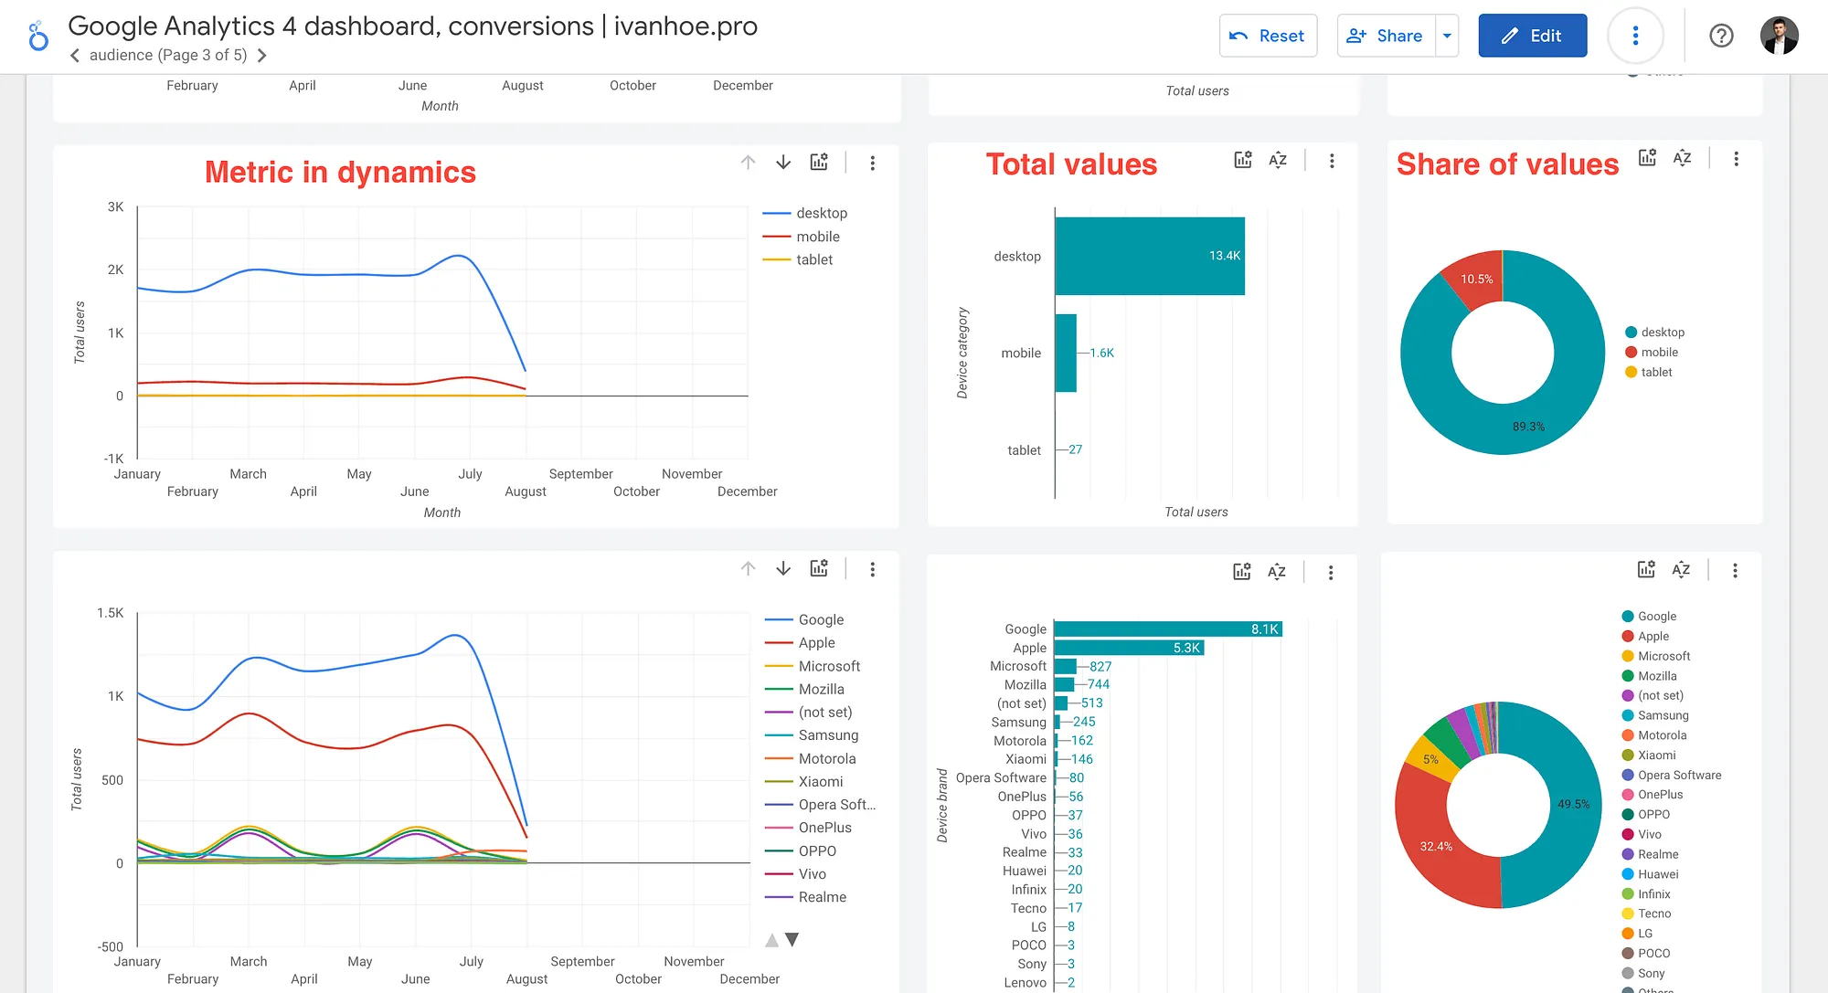Click the next legend page down triangle

(792, 939)
